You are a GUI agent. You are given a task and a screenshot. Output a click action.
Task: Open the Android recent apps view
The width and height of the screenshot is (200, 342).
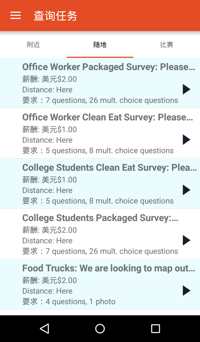(x=155, y=329)
